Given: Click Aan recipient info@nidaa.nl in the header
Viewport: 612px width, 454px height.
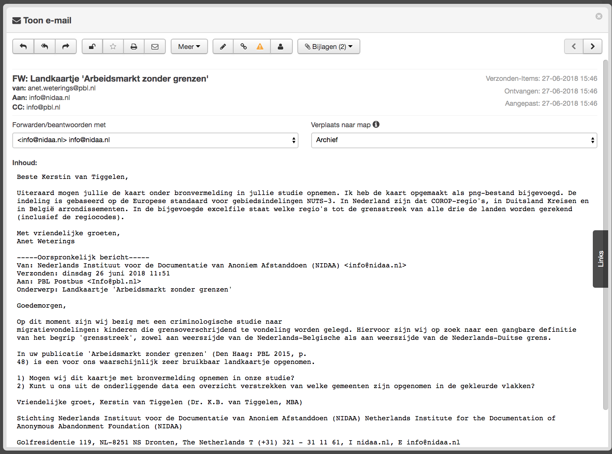Looking at the screenshot, I should tap(49, 98).
